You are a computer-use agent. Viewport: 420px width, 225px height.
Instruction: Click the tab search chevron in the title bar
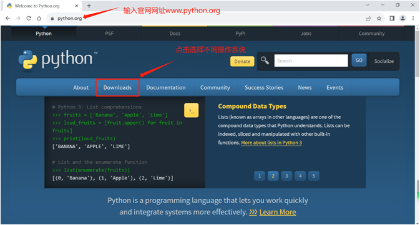(x=368, y=5)
